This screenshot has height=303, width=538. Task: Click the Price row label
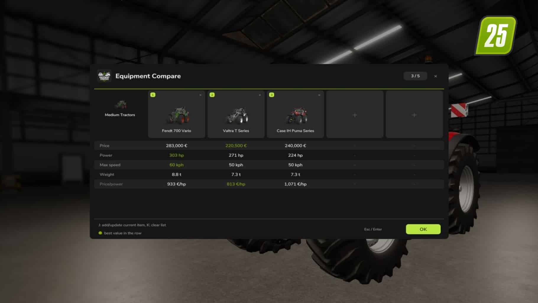tap(104, 146)
